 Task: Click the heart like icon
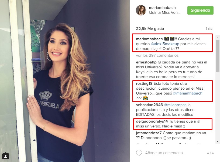pos(139,153)
